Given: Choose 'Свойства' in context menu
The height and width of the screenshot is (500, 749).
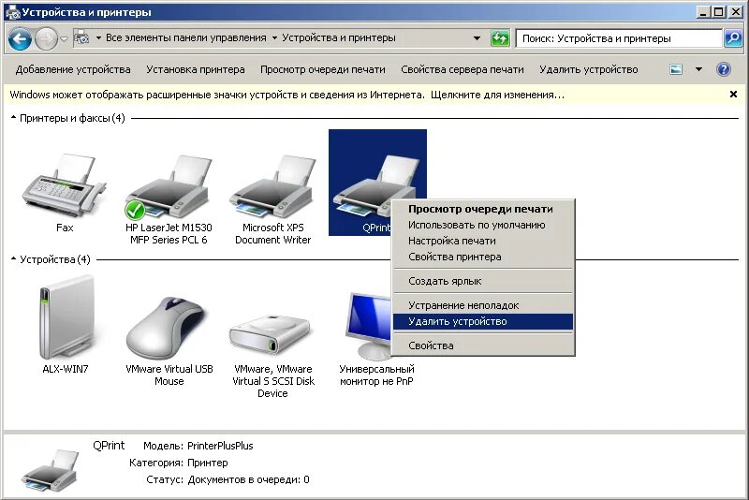Looking at the screenshot, I should [483, 346].
